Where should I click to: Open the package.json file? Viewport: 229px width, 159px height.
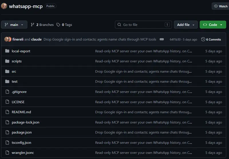point(22,132)
